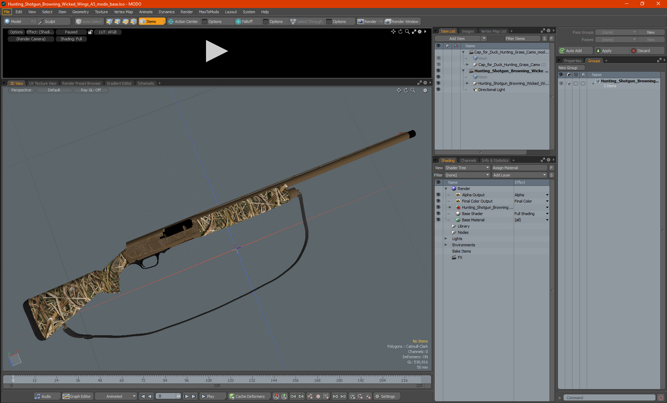
Task: Click the lock icon in render preview
Action: (x=90, y=32)
